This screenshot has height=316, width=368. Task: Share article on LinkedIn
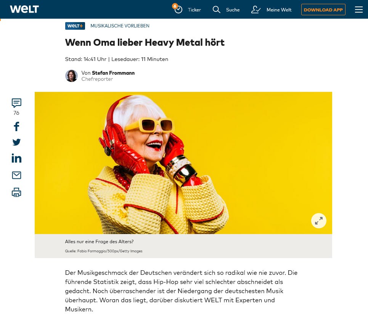[16, 158]
